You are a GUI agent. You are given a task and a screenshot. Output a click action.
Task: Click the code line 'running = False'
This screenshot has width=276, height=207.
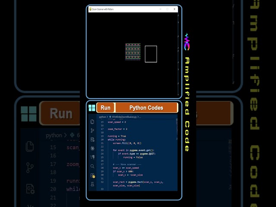(x=133, y=157)
